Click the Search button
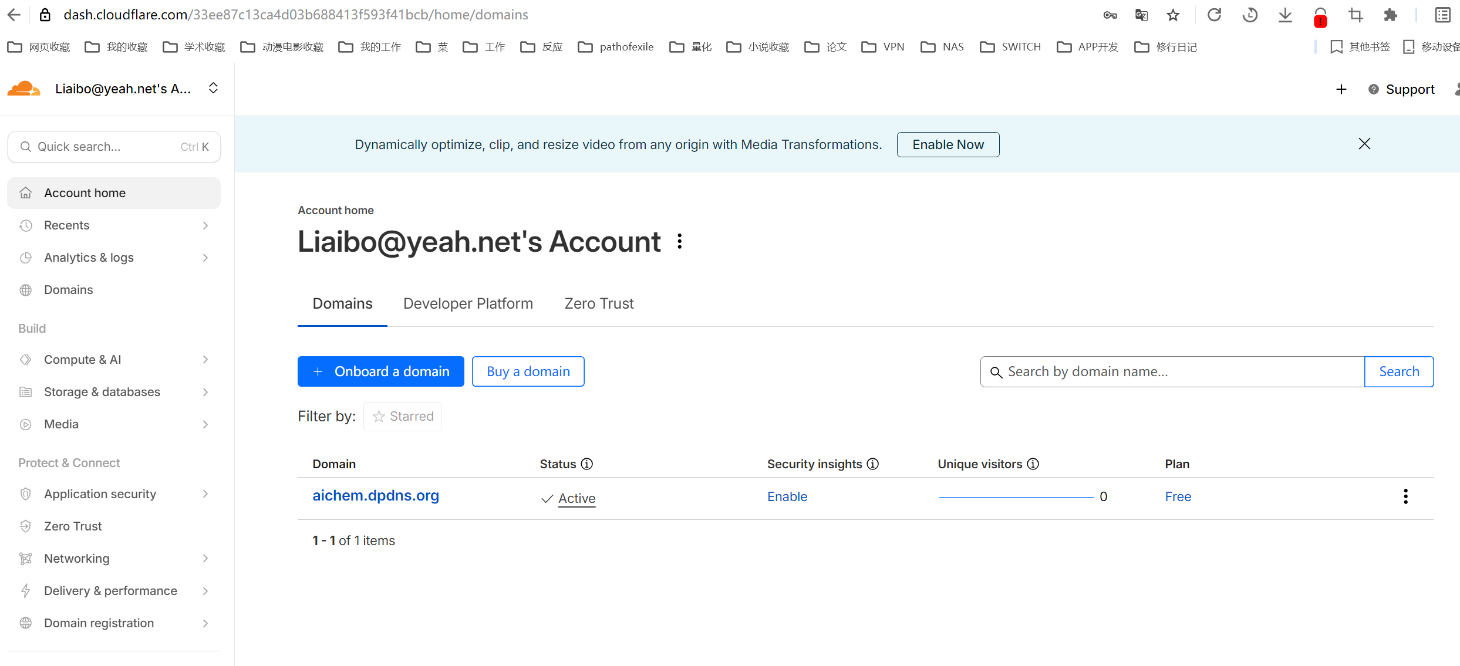Screen dimensions: 1460x666 pos(1399,371)
